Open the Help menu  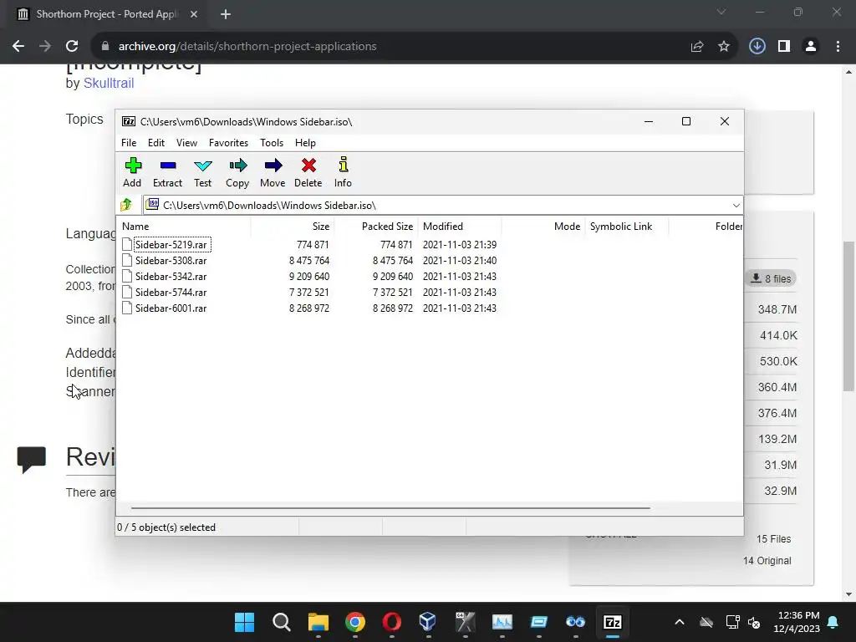(x=305, y=142)
